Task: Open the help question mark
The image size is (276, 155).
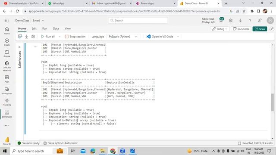Action: (x=250, y=20)
